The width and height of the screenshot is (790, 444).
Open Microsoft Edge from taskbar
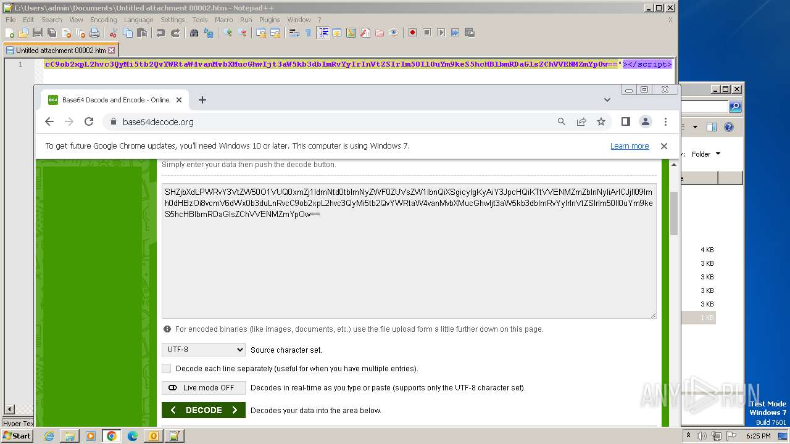point(132,436)
